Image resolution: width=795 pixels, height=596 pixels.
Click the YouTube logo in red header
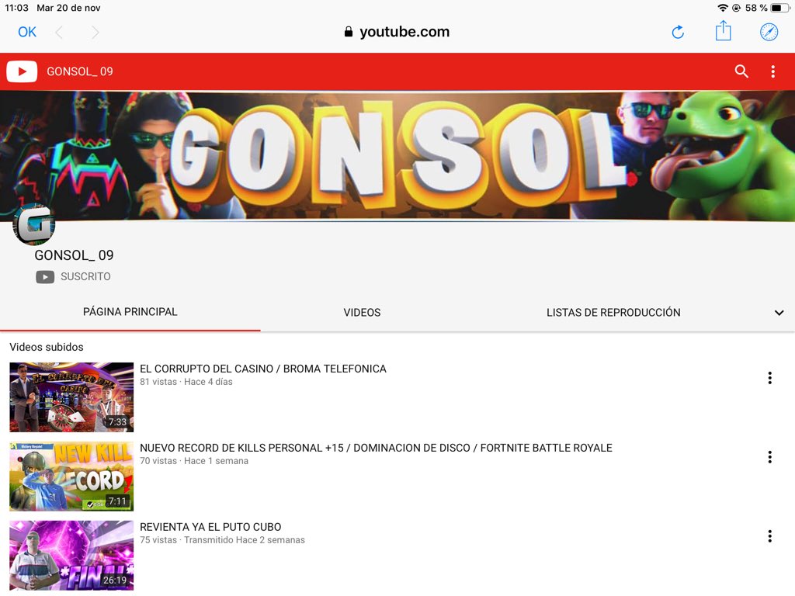[22, 71]
